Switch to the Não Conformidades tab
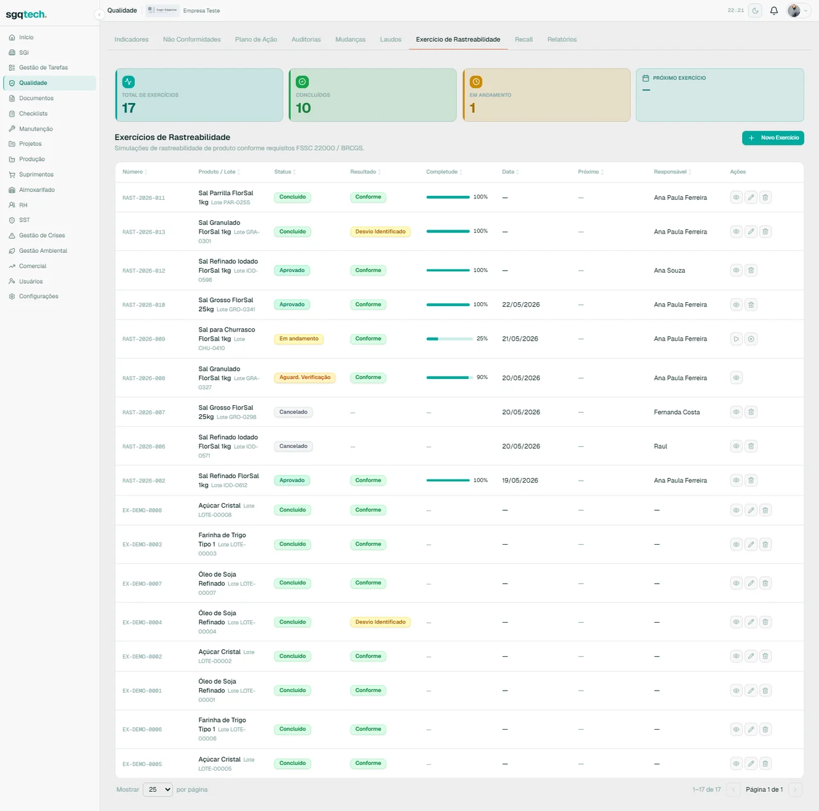The width and height of the screenshot is (819, 811). [x=192, y=40]
